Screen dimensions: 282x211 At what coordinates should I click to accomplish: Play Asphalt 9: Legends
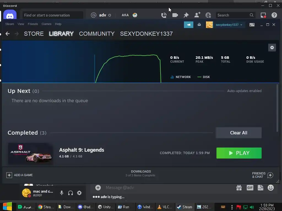239,153
